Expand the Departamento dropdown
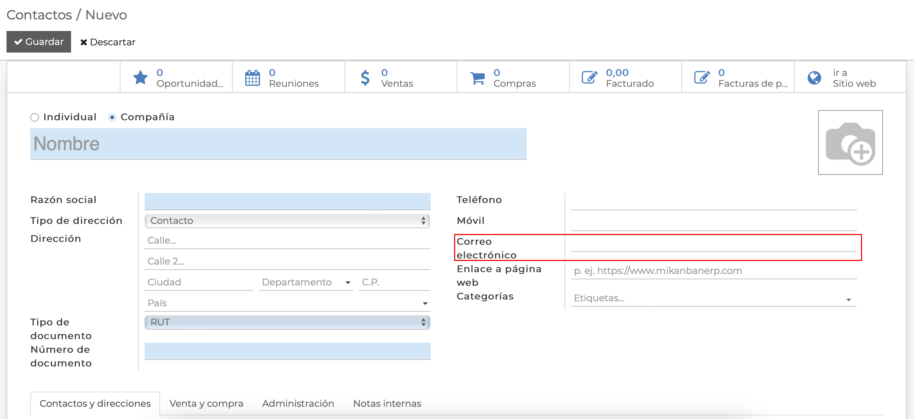Image resolution: width=914 pixels, height=419 pixels. click(x=348, y=282)
